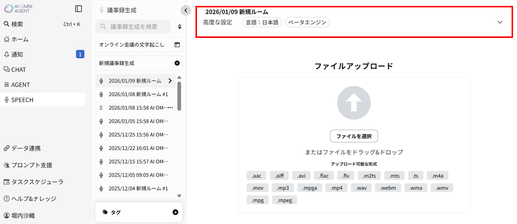This screenshot has height=224, width=517.
Task: Click scroll up arrow of list
Action: (x=179, y=77)
